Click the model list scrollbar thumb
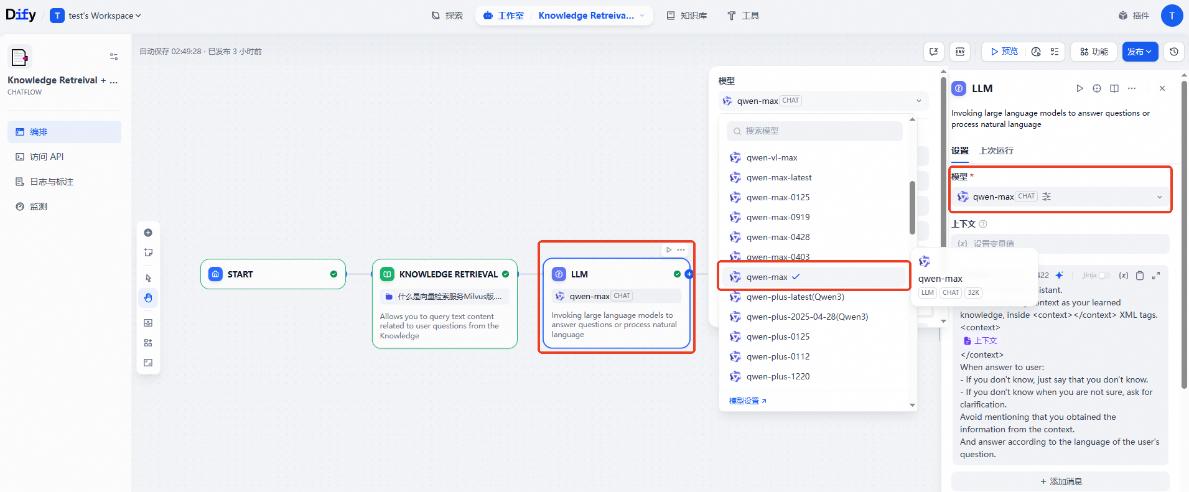1189x492 pixels. click(912, 208)
